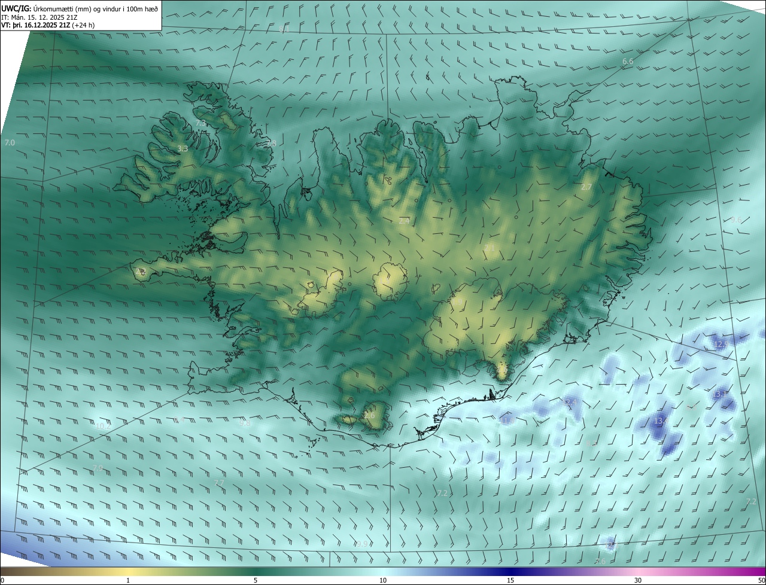766x585 pixels.
Task: Click the 13.1 value label on the map
Action: tap(720, 394)
